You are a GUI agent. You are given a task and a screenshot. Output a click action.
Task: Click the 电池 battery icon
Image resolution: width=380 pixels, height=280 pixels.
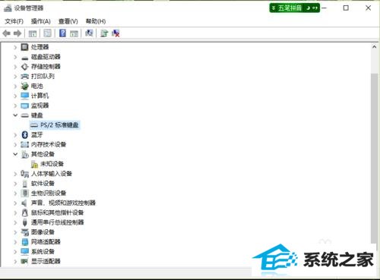[24, 86]
